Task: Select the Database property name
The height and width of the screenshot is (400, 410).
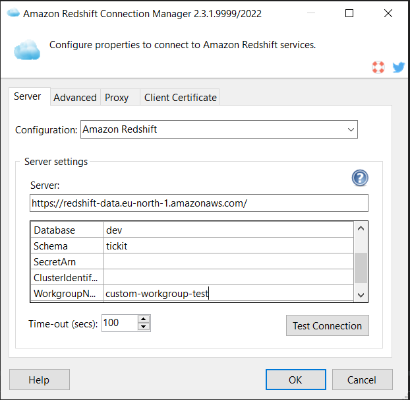Action: pos(67,230)
